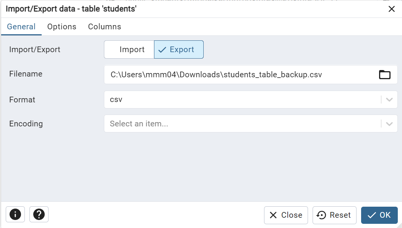
Task: Select the General tab
Action: (x=21, y=27)
